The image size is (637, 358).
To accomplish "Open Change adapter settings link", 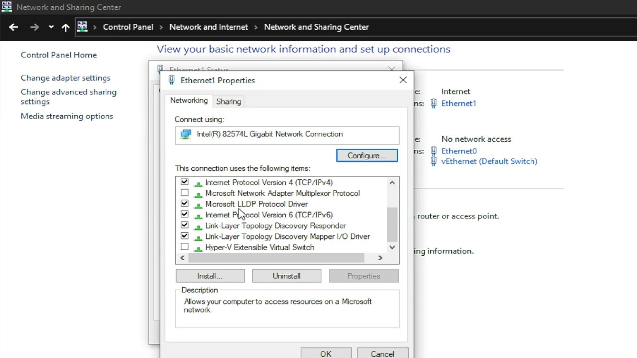I will [x=66, y=78].
